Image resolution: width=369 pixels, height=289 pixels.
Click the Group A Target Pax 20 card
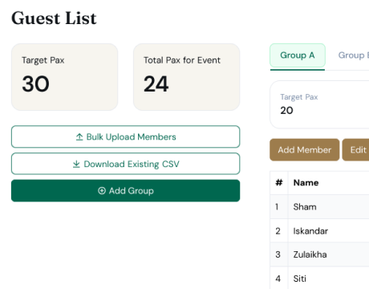319,104
